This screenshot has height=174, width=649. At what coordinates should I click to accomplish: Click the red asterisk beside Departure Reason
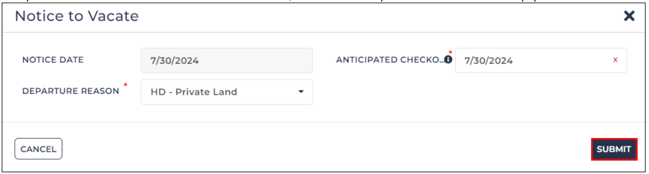125,85
